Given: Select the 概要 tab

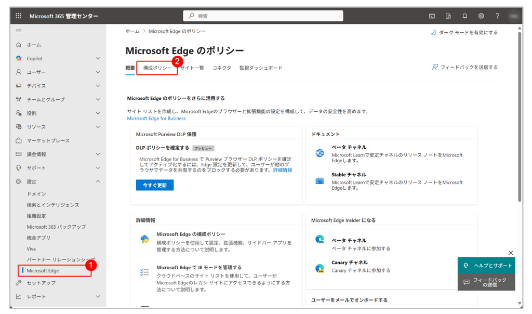Looking at the screenshot, I should click(x=130, y=68).
